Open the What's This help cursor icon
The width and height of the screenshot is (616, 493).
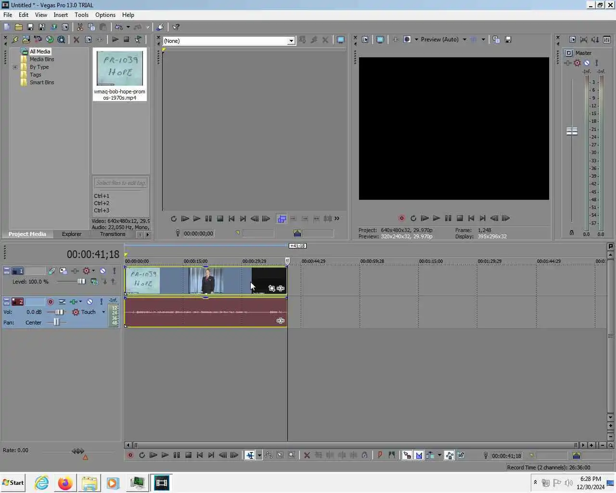click(176, 27)
